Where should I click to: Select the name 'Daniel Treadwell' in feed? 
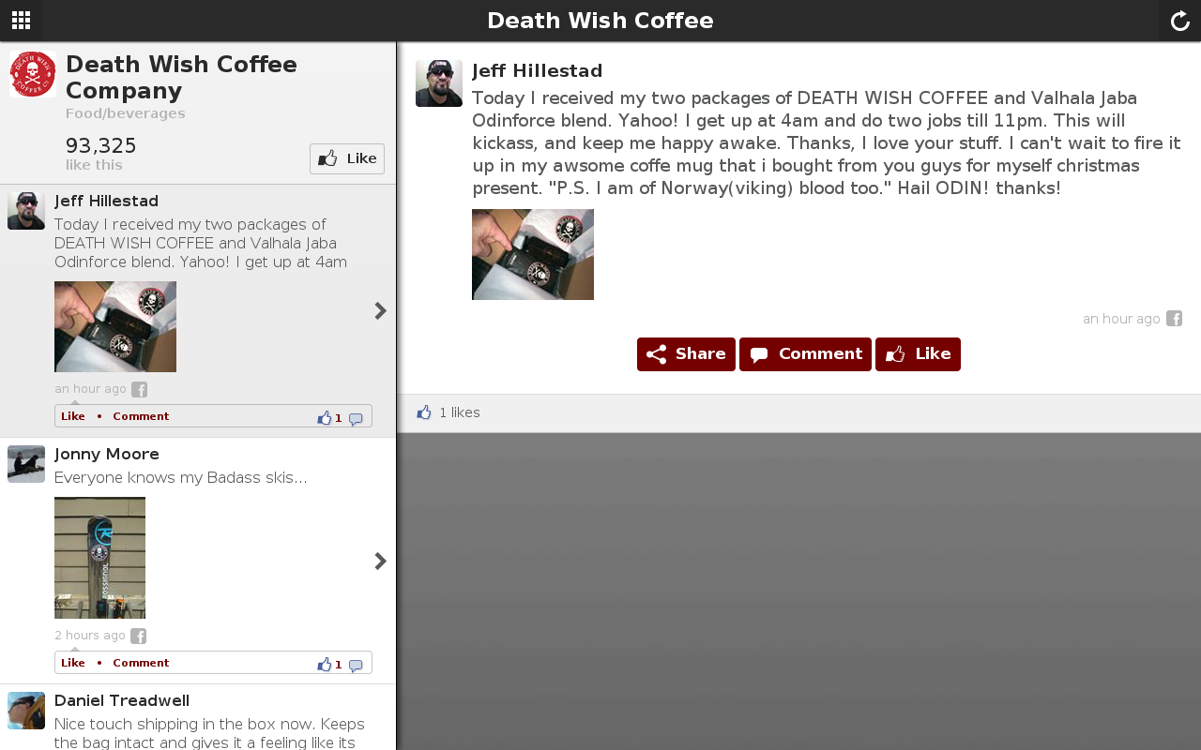pyautogui.click(x=122, y=701)
